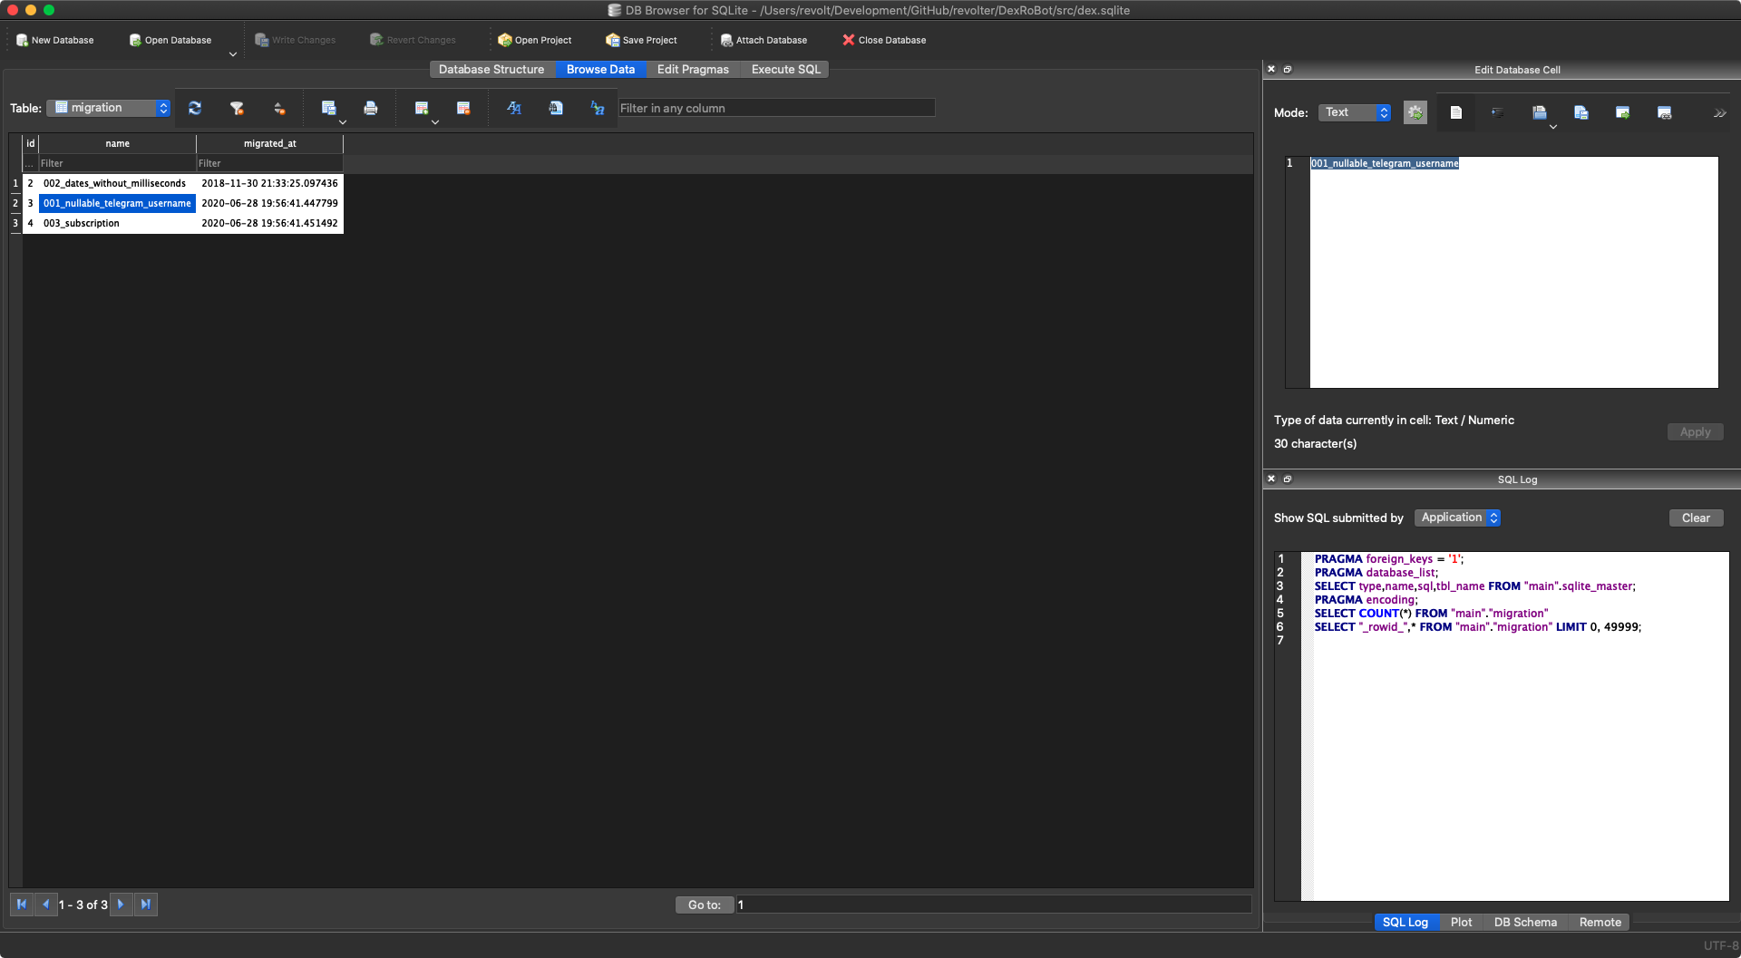Switch to the DB Schema panel

coord(1524,922)
